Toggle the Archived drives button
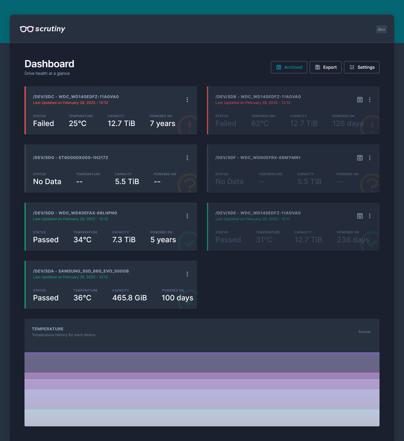 pos(289,67)
